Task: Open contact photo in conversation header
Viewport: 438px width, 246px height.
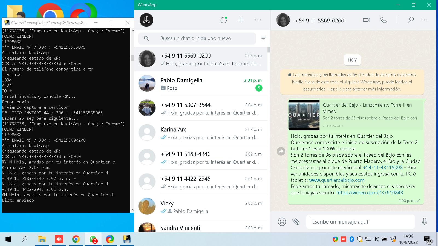Action: [x=283, y=20]
